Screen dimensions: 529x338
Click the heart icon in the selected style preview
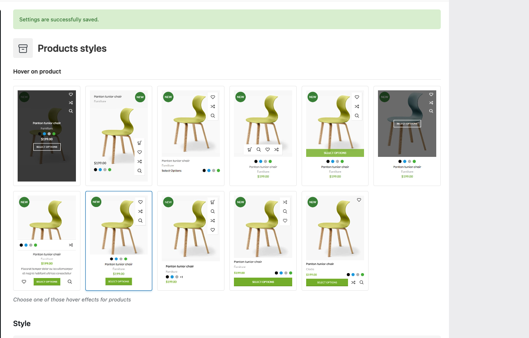[140, 202]
